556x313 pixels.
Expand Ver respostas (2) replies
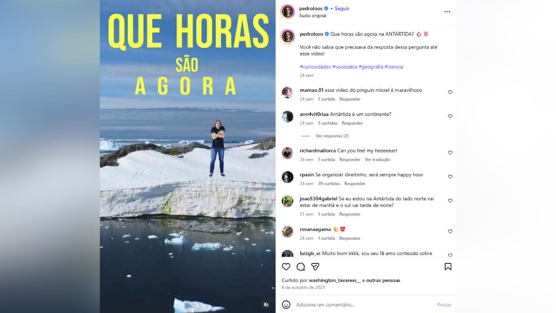(332, 136)
